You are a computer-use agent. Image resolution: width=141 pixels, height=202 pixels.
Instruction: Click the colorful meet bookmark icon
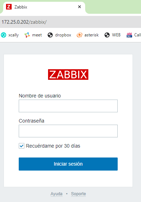27,35
